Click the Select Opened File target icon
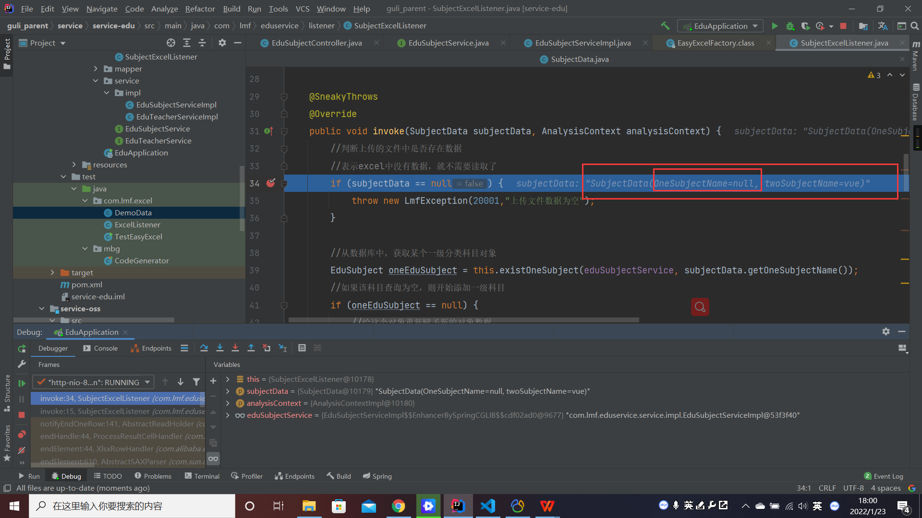 (x=171, y=43)
